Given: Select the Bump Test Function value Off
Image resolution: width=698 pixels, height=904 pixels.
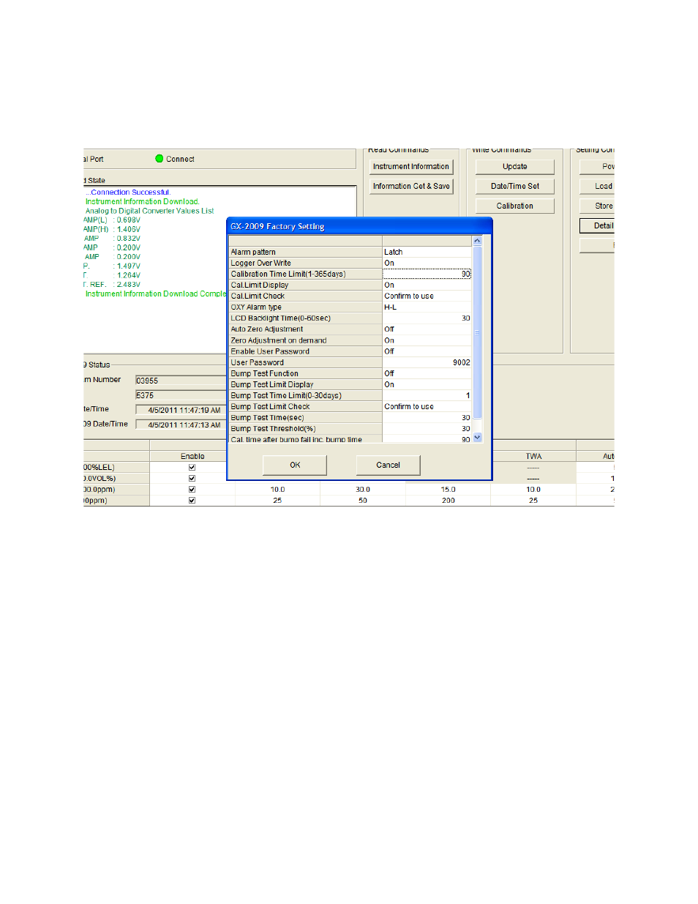Looking at the screenshot, I should [x=427, y=373].
